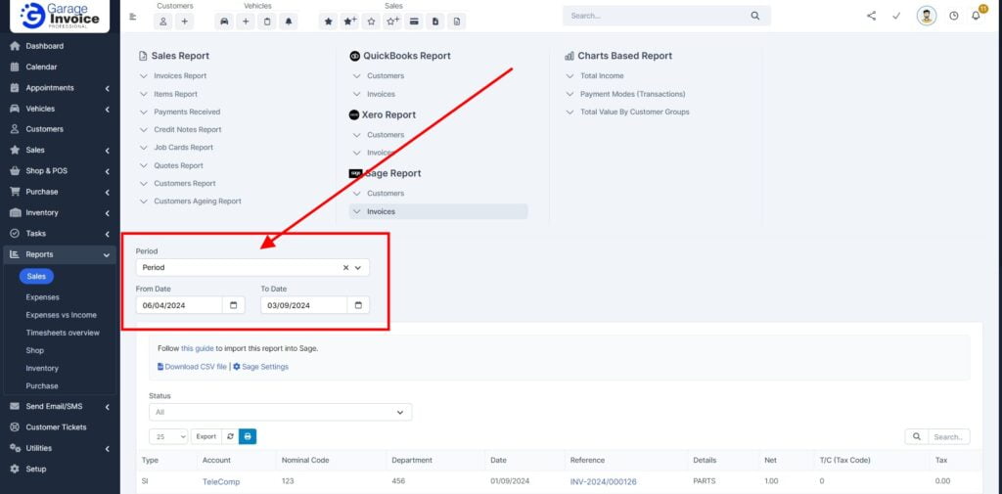Open the To Date calendar picker icon

[x=358, y=305]
